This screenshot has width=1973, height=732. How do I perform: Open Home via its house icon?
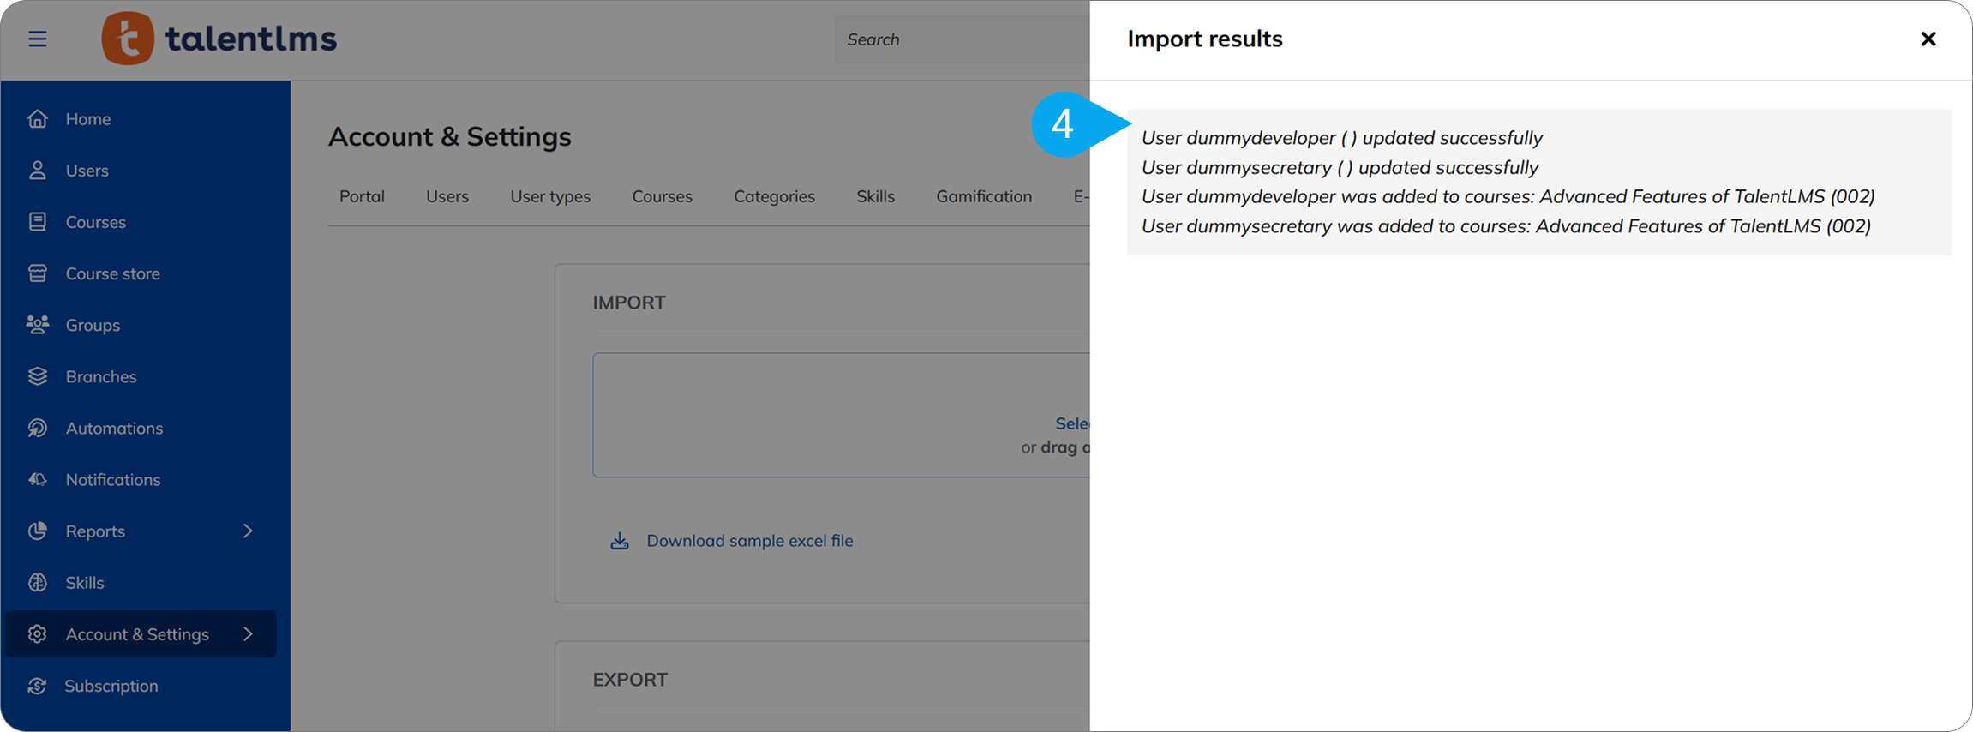(37, 119)
